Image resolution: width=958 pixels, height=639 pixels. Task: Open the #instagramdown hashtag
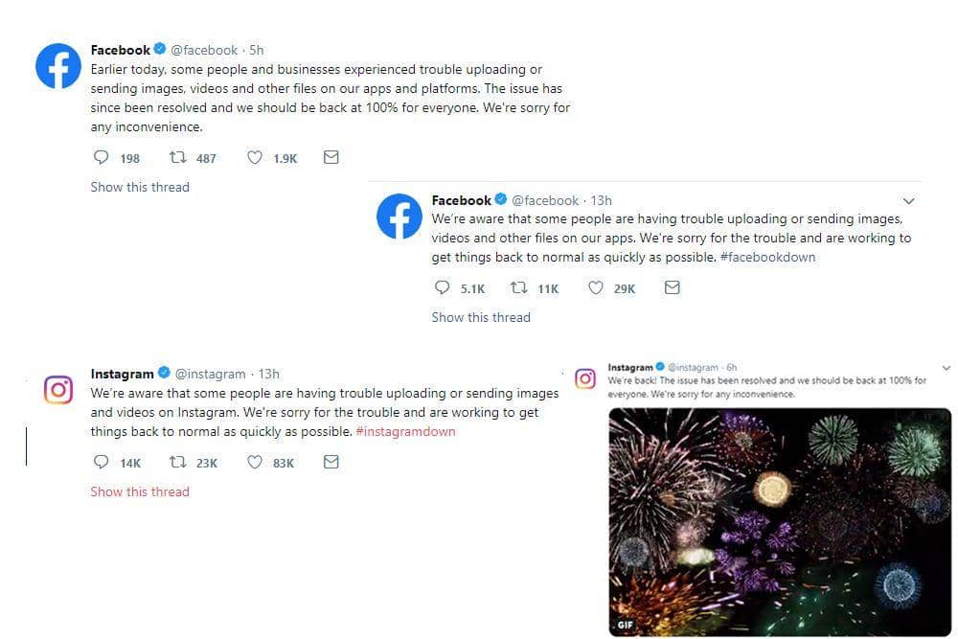coord(405,432)
